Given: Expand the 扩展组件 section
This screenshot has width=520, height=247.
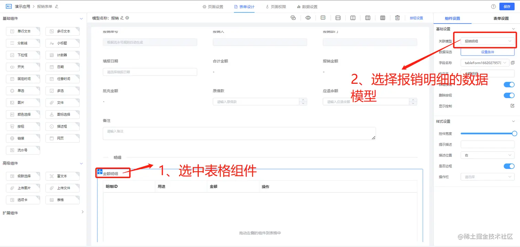Looking at the screenshot, I should pyautogui.click(x=82, y=212).
